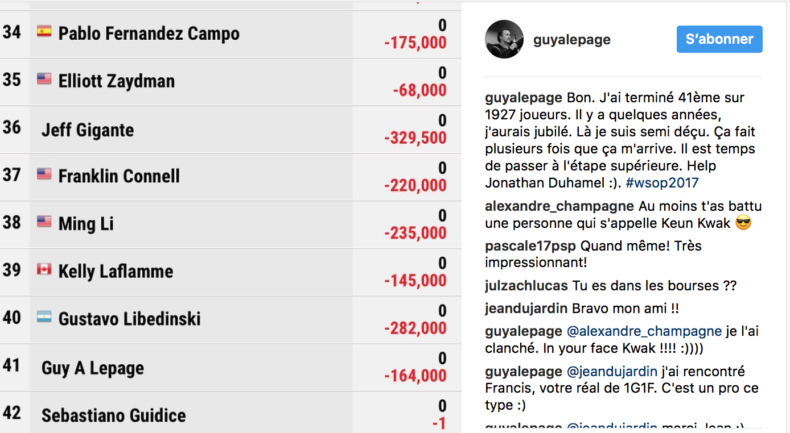The height and width of the screenshot is (433, 790).
Task: Click the Canada flag beside Kelly Laflamme
Action: [44, 269]
